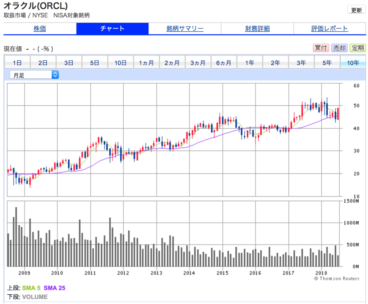The image size is (368, 304).
Task: Select the チャート tab
Action: [112, 28]
